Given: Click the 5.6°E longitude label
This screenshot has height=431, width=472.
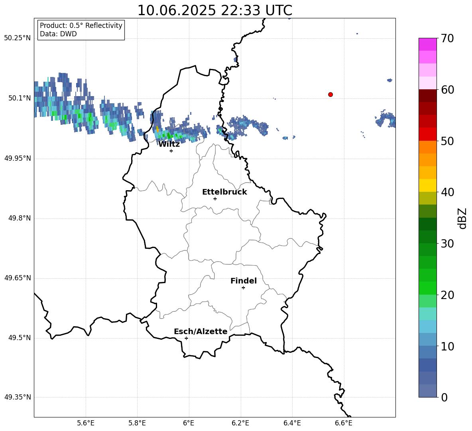Looking at the screenshot, I should click(86, 423).
